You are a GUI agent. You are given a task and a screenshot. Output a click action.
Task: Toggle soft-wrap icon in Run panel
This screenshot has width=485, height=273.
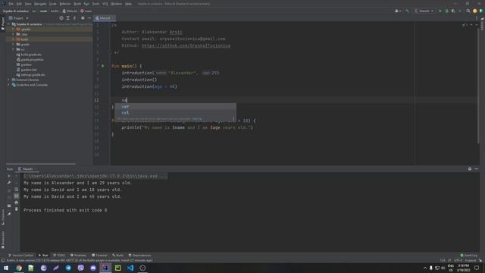click(17, 190)
